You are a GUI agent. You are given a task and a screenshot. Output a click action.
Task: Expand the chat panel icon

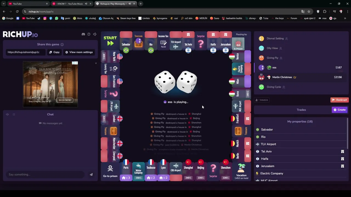pos(14,114)
